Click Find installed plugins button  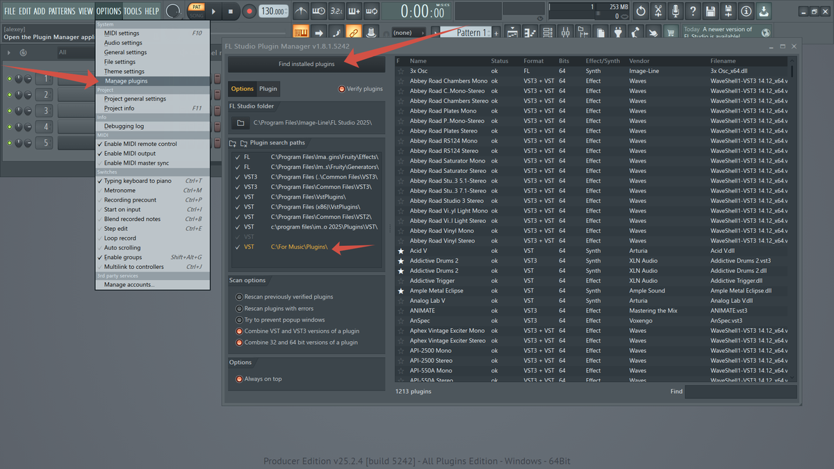click(x=306, y=64)
